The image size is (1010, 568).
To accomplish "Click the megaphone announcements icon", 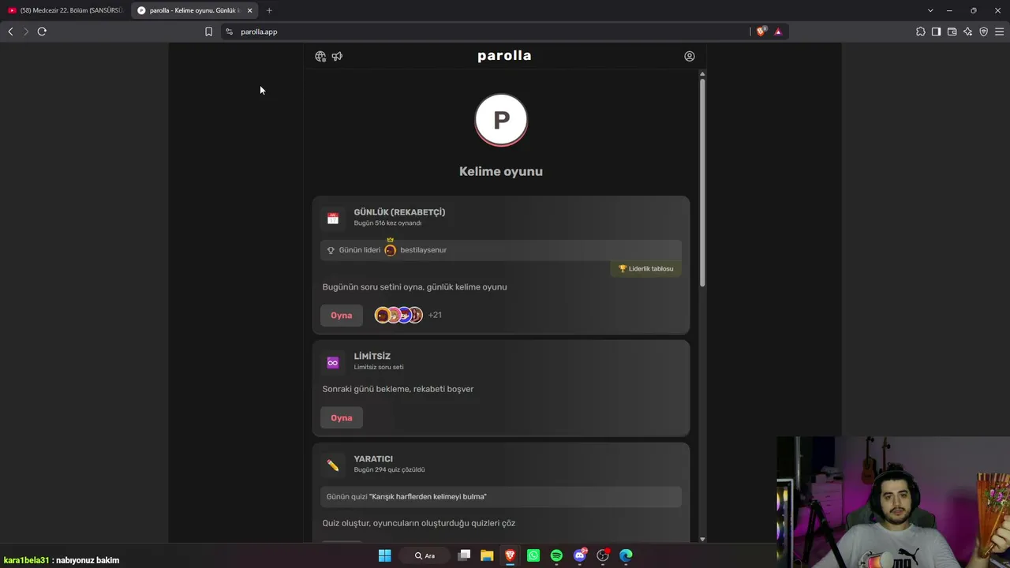I will [337, 56].
